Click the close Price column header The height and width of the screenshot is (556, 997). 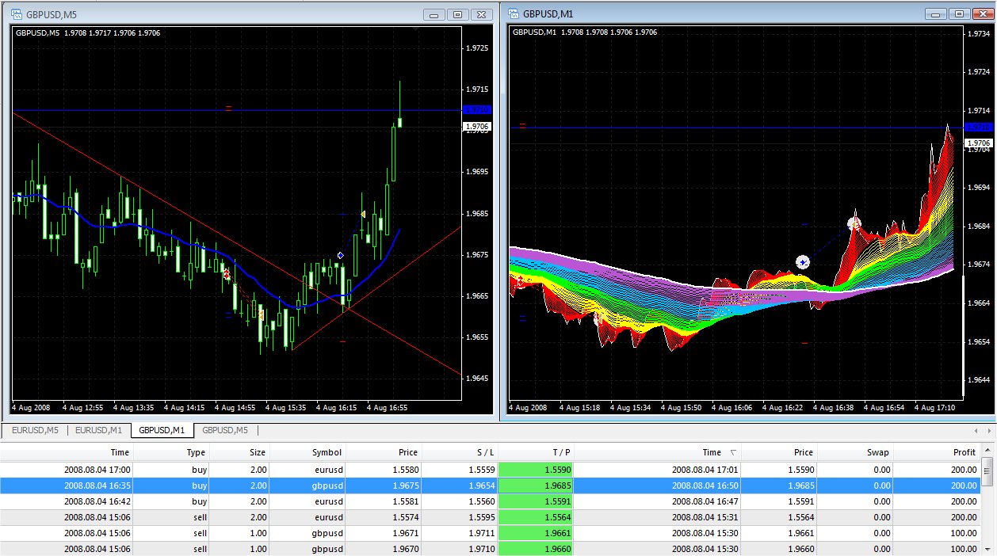pos(779,452)
